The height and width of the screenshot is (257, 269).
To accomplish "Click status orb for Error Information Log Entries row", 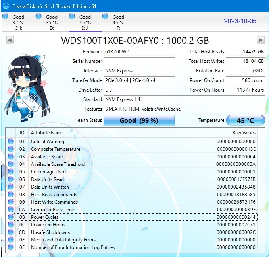I will click(11, 247).
